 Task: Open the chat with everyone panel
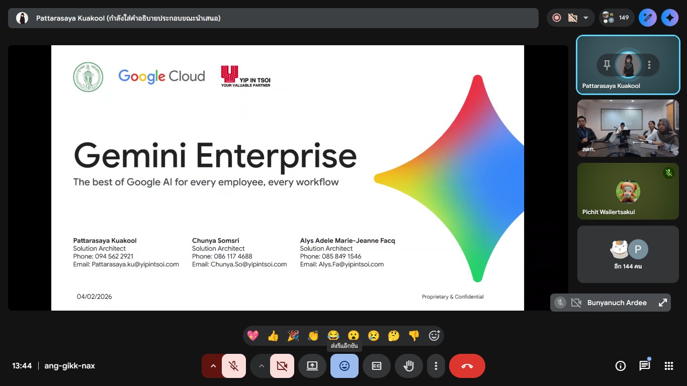tap(645, 366)
